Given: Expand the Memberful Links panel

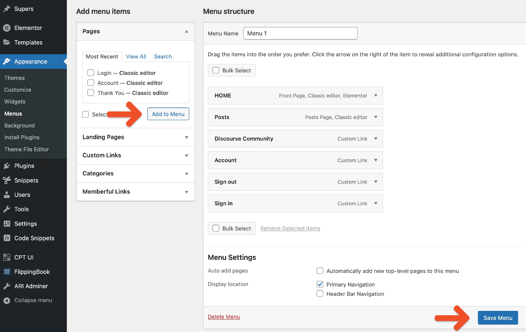Looking at the screenshot, I should coord(187,192).
